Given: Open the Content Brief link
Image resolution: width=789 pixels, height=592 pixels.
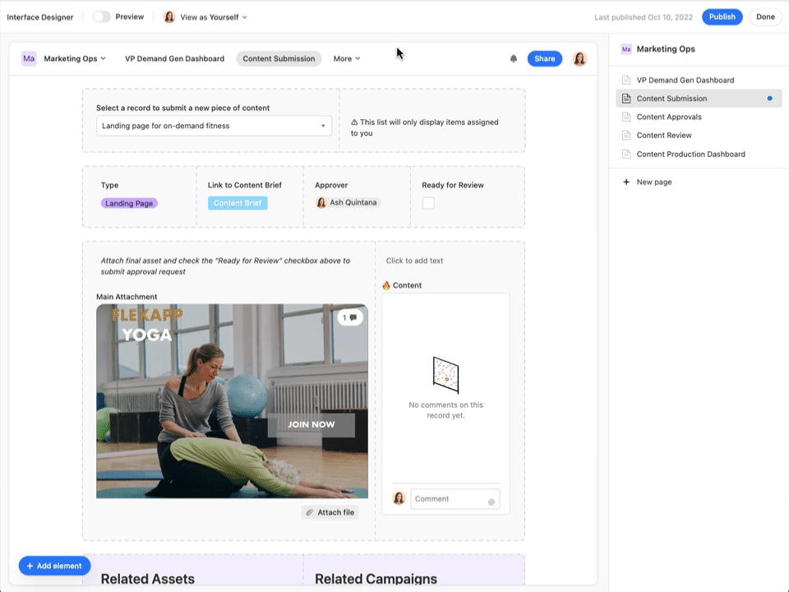Looking at the screenshot, I should (x=238, y=202).
